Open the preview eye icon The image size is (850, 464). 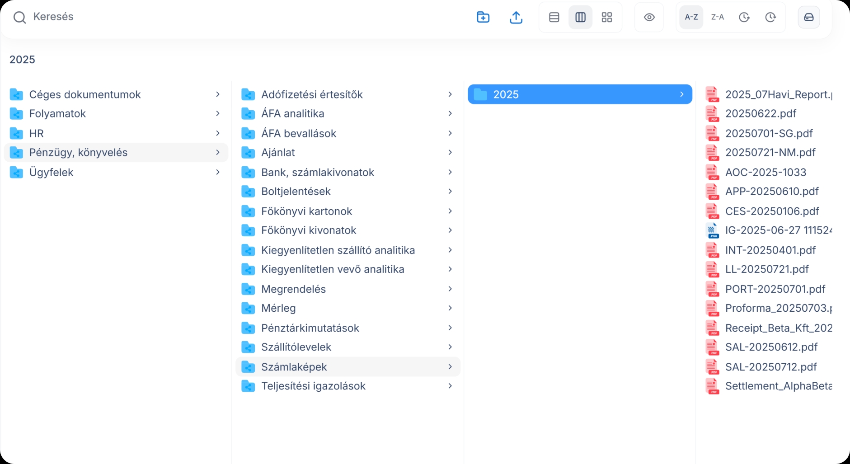tap(649, 17)
